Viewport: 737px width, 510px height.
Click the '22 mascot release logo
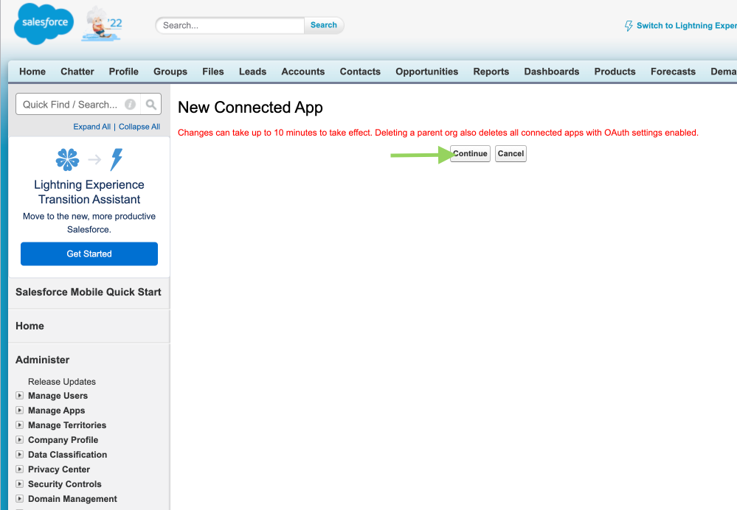pyautogui.click(x=103, y=25)
